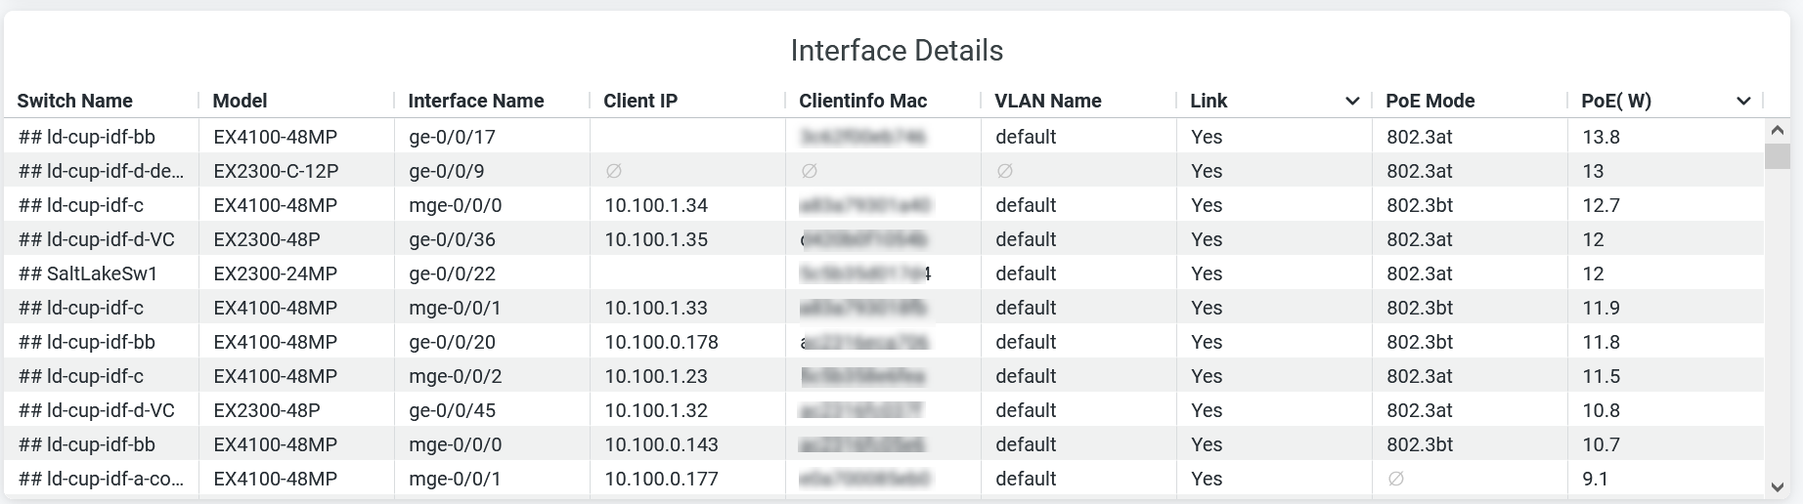1803x504 pixels.
Task: Click the PoE Mode column header
Action: [x=1429, y=101]
